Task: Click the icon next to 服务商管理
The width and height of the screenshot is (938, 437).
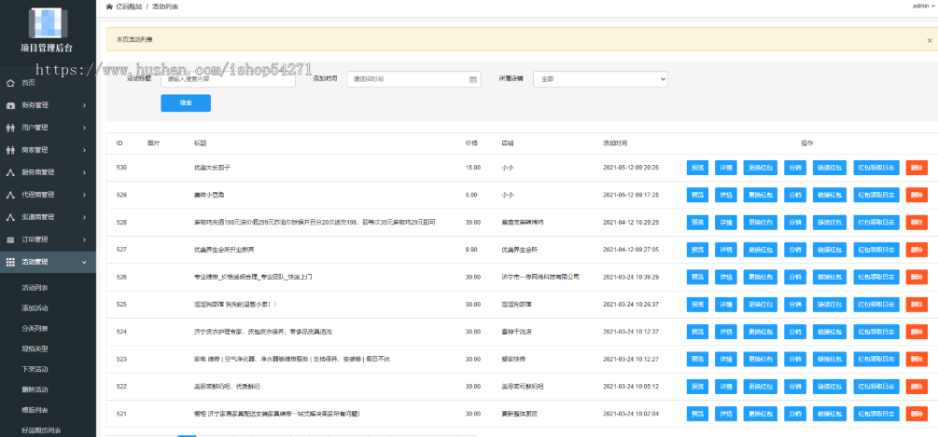Action: point(10,172)
